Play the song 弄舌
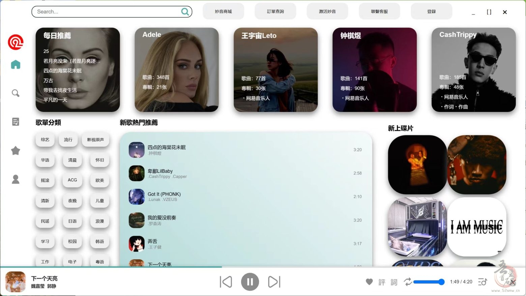Image resolution: width=526 pixels, height=296 pixels. 245,244
